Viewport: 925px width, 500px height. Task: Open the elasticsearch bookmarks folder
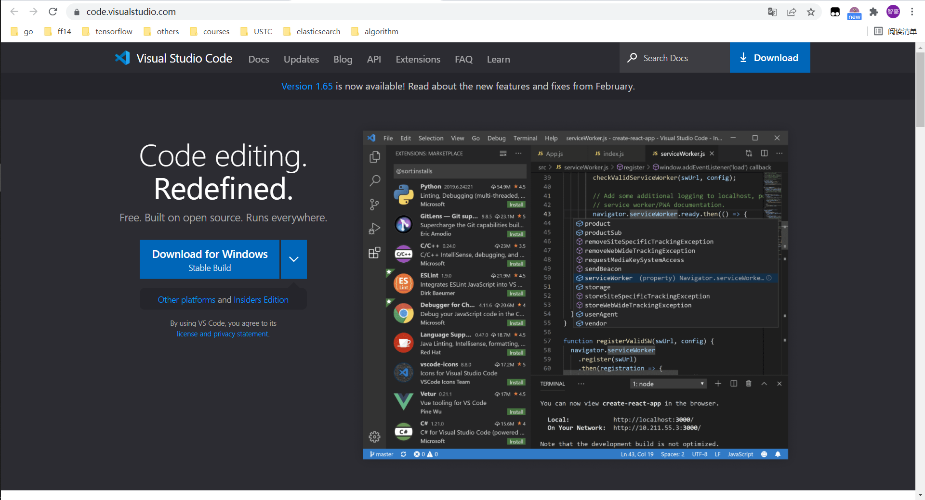tap(312, 31)
